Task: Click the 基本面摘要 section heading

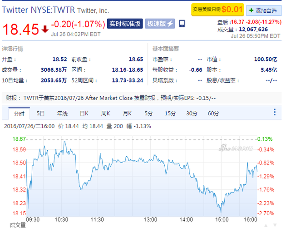Action: pyautogui.click(x=166, y=49)
